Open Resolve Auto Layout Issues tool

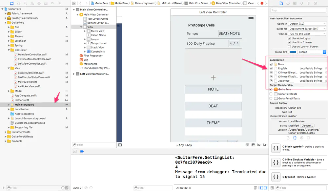click(x=265, y=145)
